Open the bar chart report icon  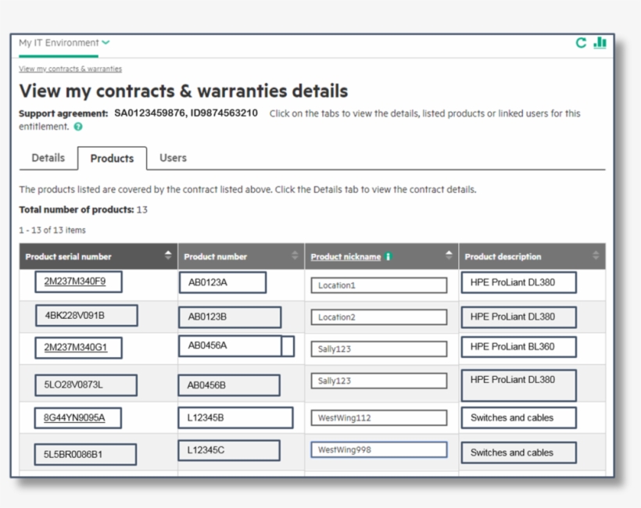[600, 42]
